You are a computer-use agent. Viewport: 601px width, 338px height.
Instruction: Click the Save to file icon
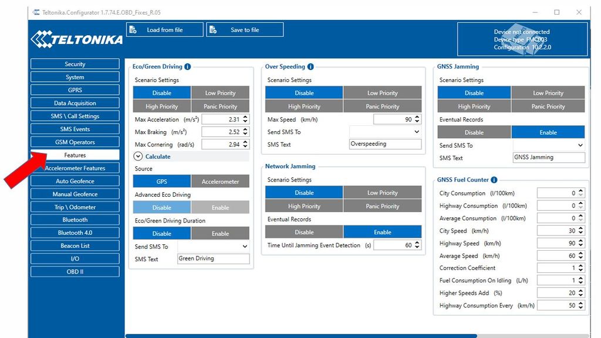[x=213, y=30]
